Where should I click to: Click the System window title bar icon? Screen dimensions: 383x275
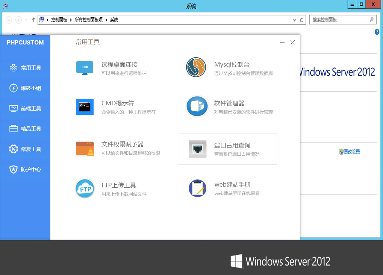(6, 6)
